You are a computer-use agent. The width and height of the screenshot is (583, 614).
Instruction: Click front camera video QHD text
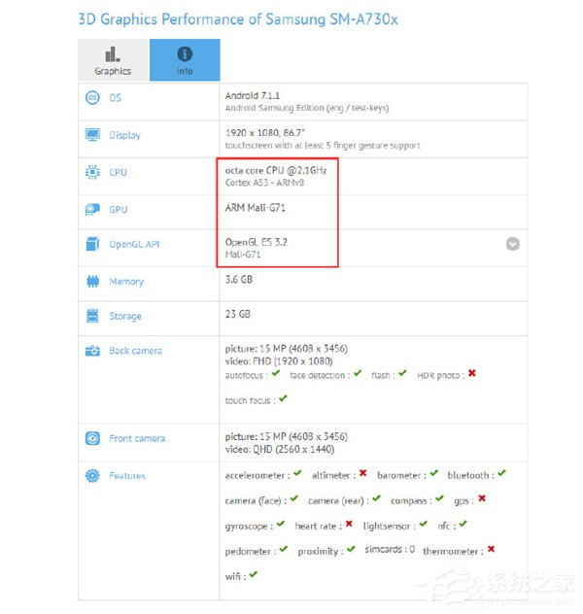pos(280,449)
